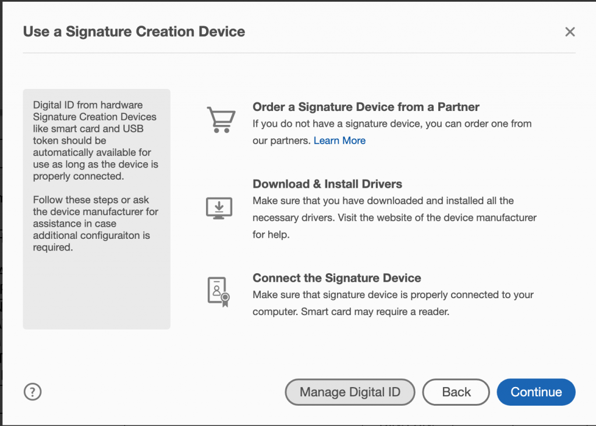Click the 'Follow these steps' info paragraph
Screen dimensions: 596x426
(95, 224)
